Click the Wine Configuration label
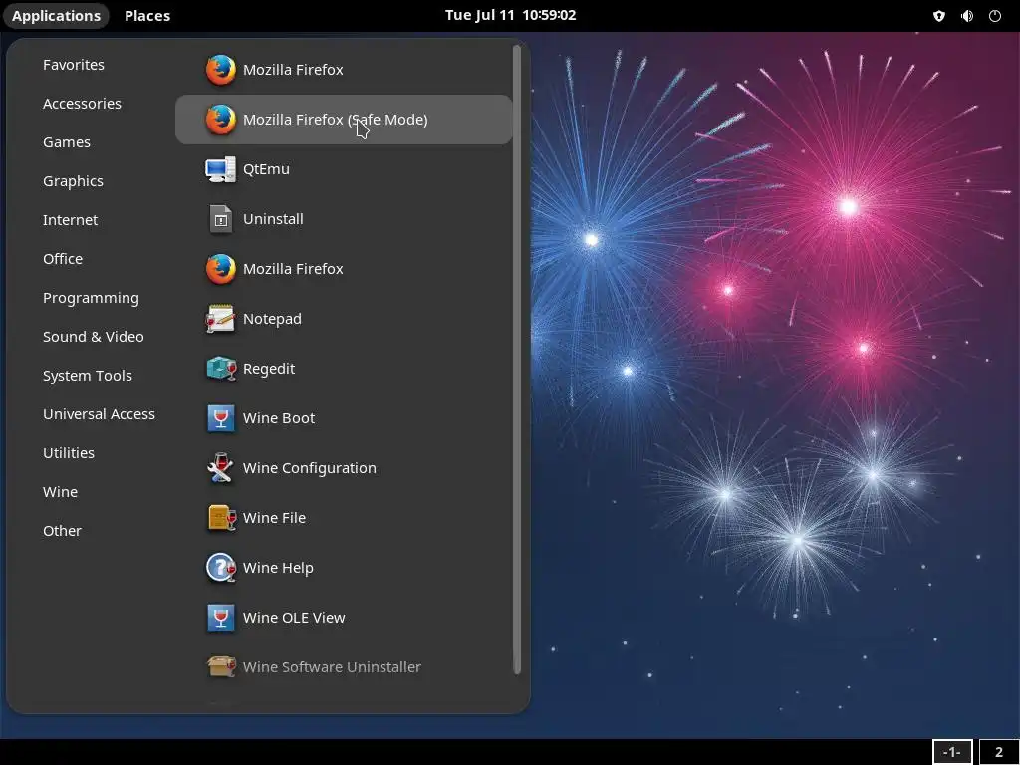 coord(310,468)
